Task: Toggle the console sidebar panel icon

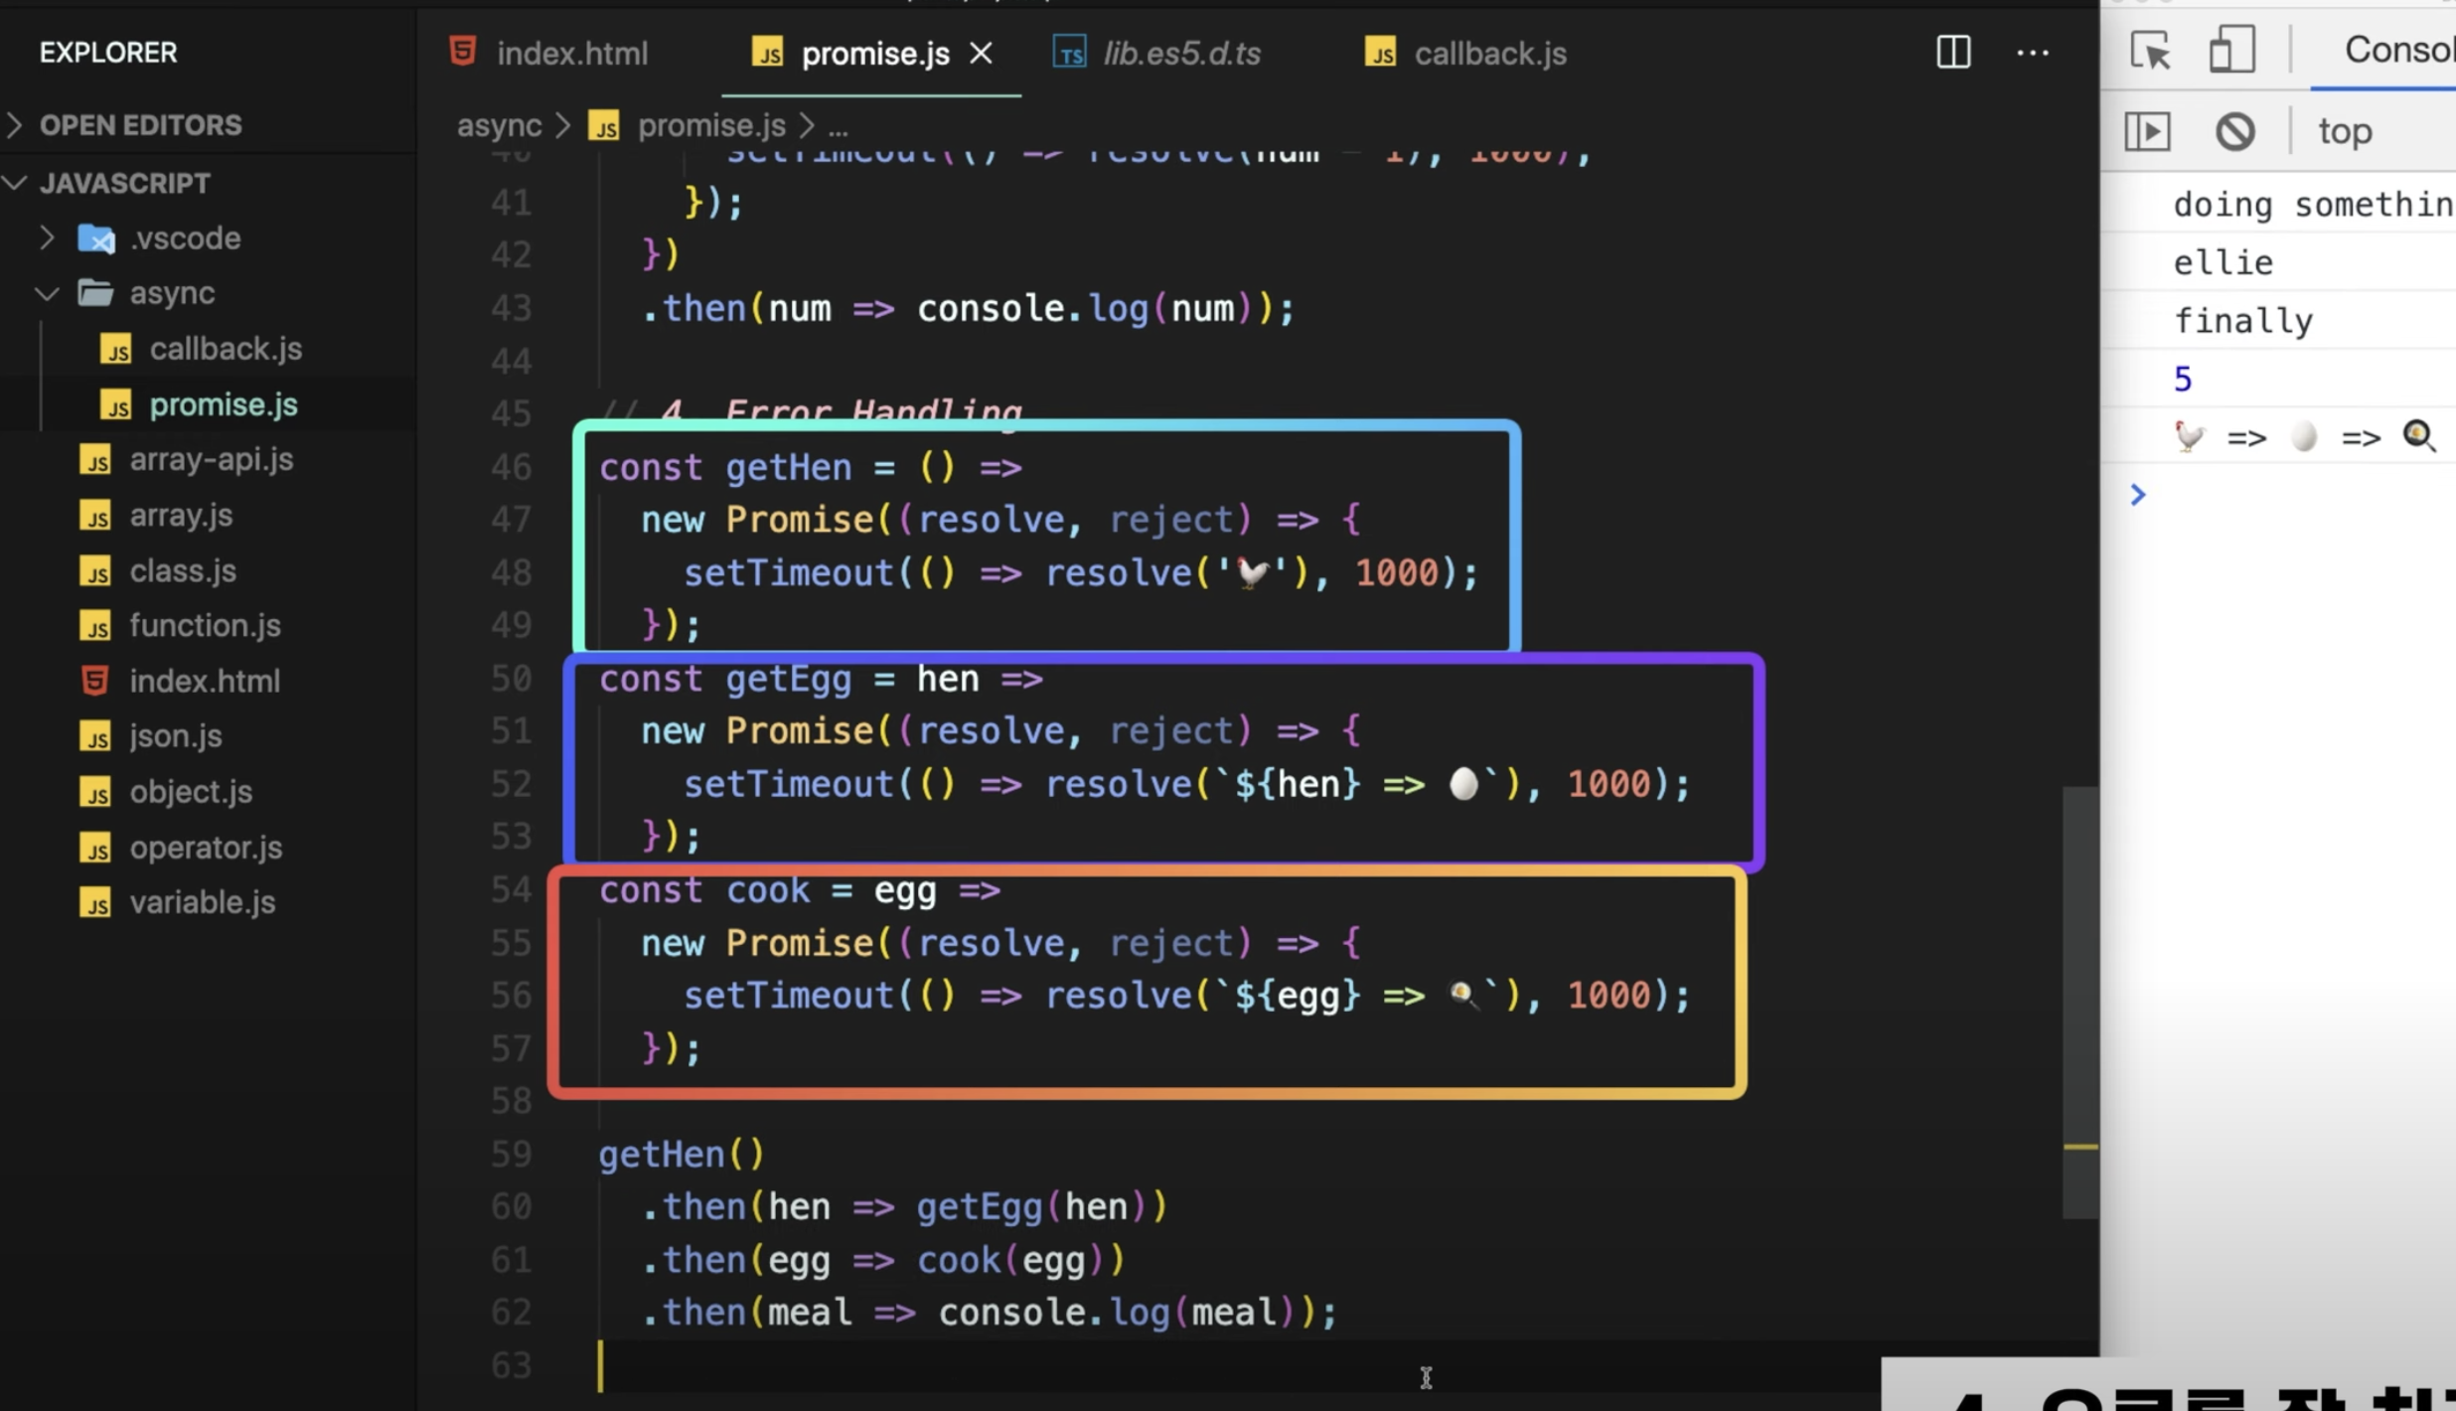Action: tap(2147, 131)
